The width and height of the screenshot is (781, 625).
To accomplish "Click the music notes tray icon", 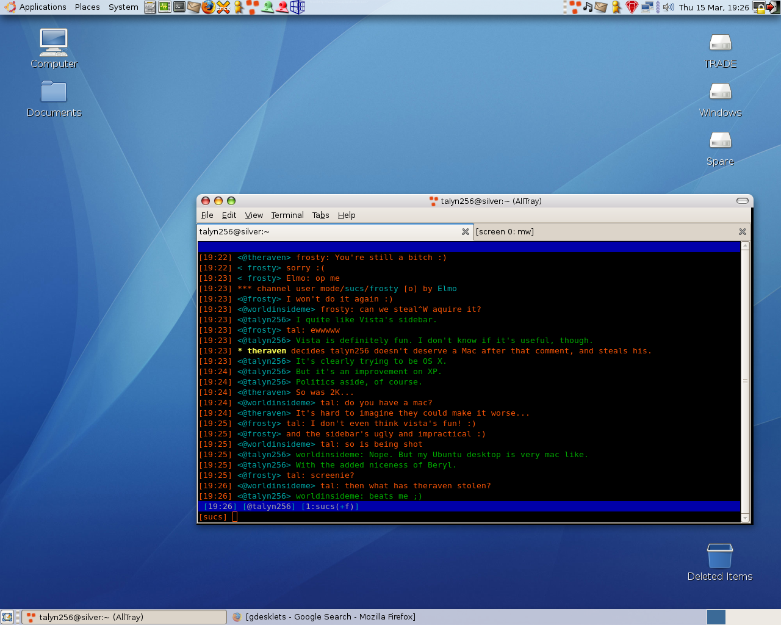I will (588, 7).
